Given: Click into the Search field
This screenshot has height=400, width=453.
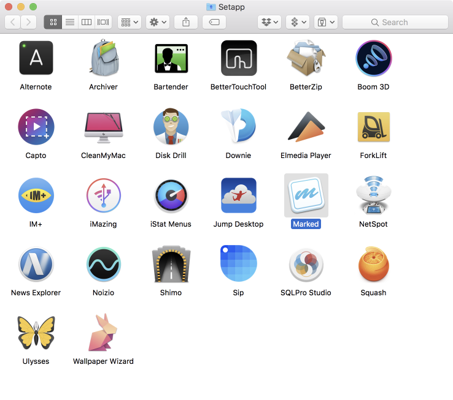Looking at the screenshot, I should 394,22.
